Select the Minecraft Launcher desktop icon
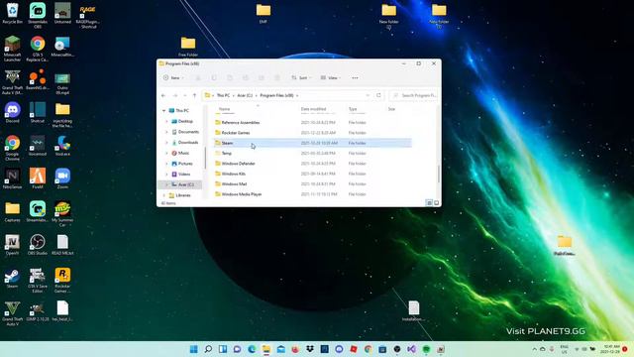This screenshot has width=634, height=357. click(13, 49)
